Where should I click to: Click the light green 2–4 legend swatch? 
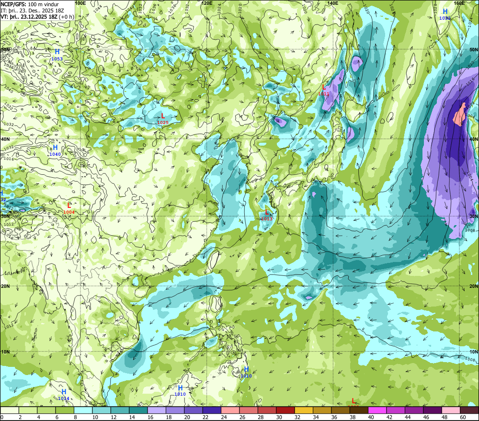[x=28, y=410]
